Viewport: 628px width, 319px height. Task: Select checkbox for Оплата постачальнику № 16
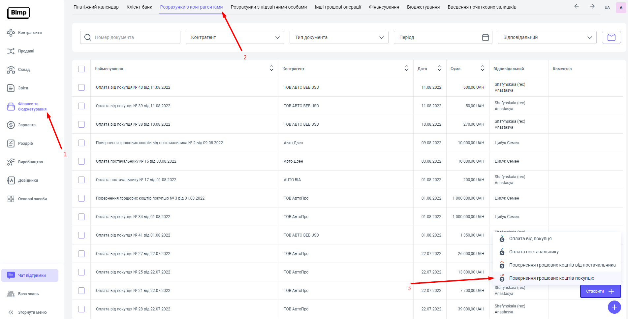click(81, 161)
